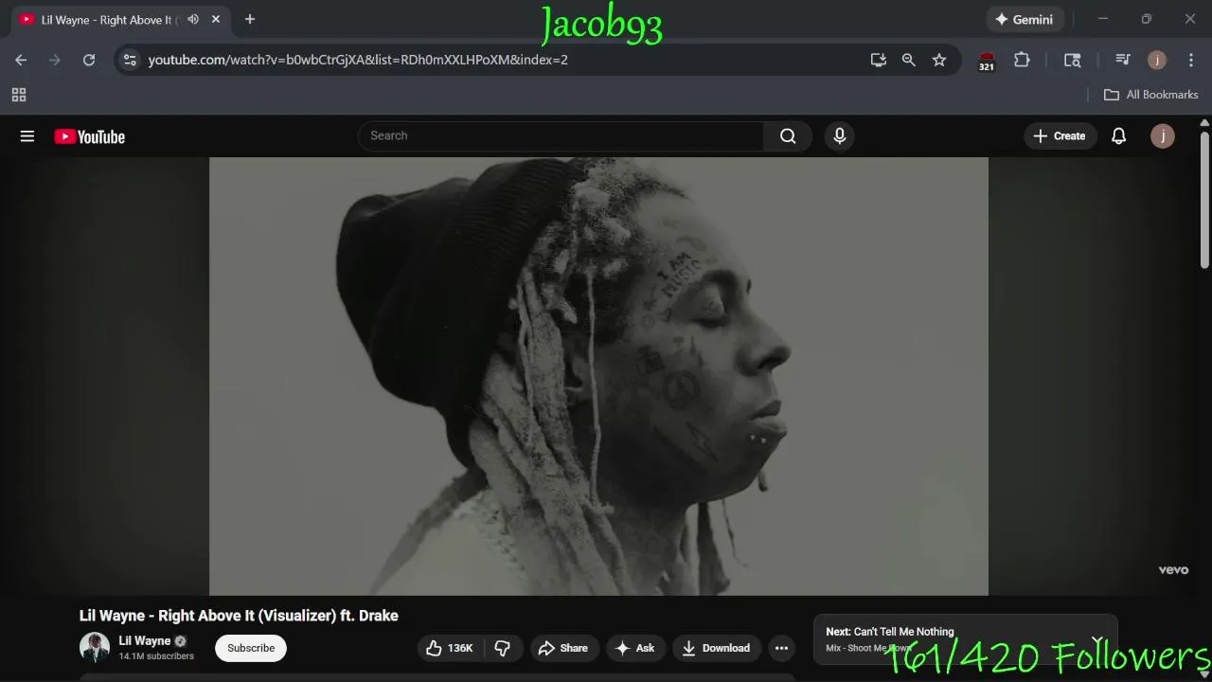Dislike this video

[x=503, y=648]
